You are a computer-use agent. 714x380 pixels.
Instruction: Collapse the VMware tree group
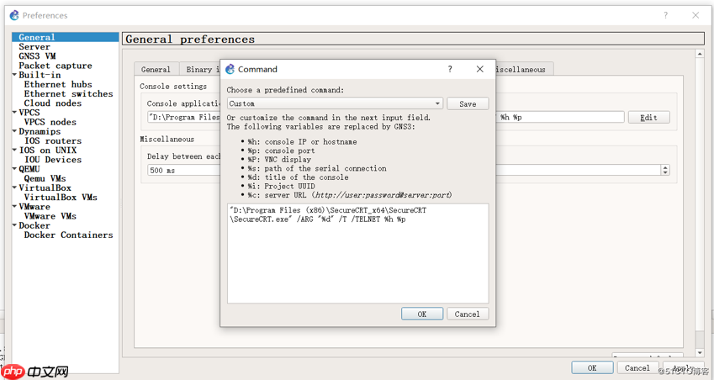[x=14, y=207]
